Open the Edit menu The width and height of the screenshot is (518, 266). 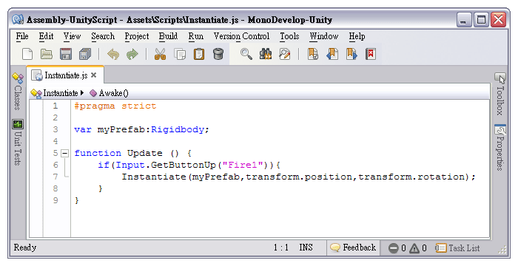(46, 36)
